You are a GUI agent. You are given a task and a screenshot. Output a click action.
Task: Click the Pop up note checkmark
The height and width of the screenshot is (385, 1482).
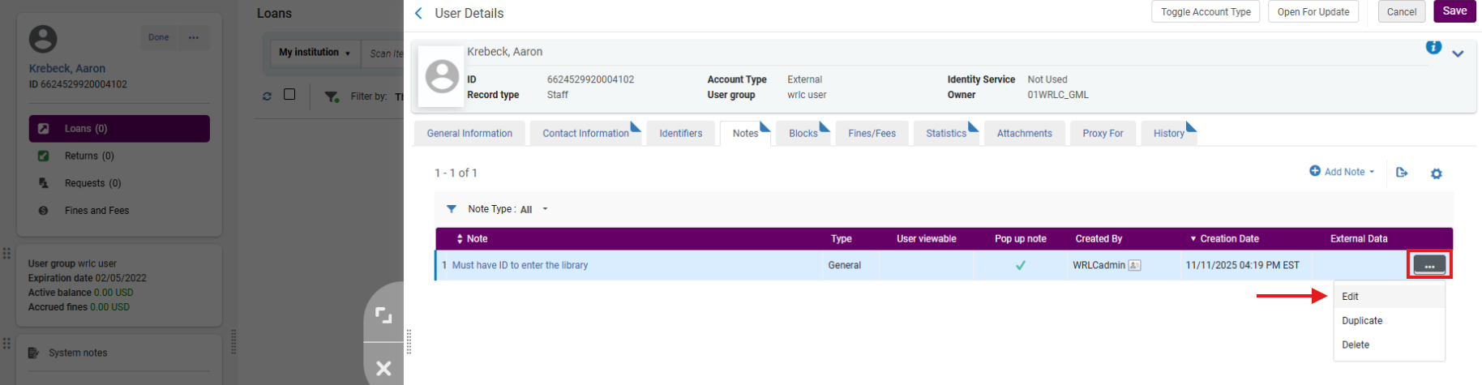[x=1020, y=265]
